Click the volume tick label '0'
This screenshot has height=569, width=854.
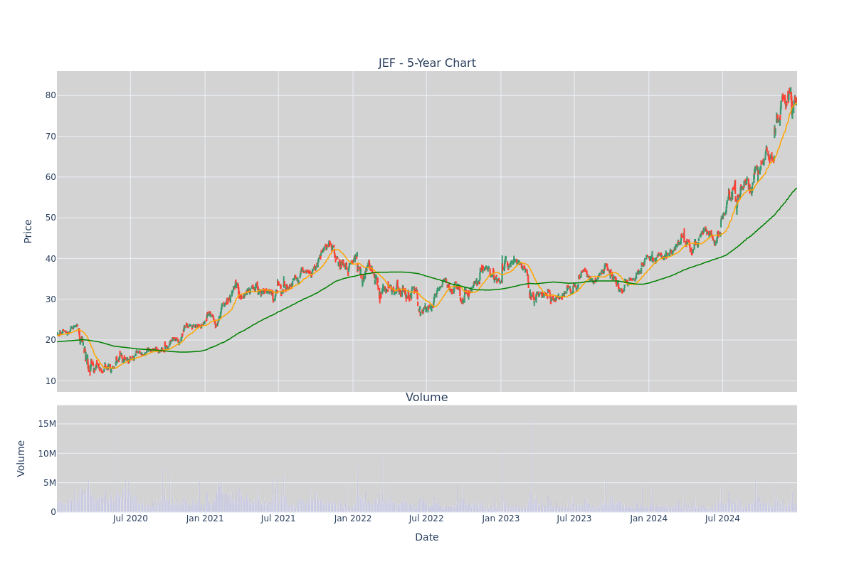(x=53, y=512)
